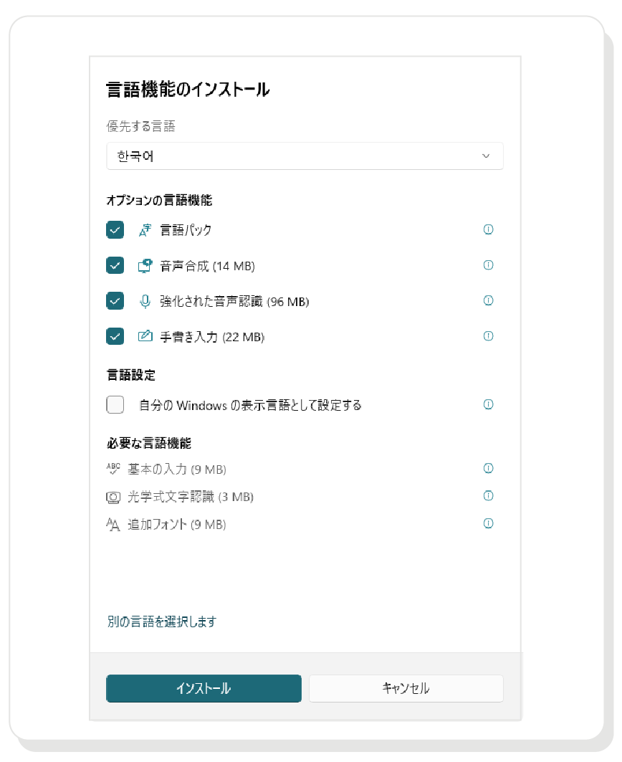This screenshot has width=622, height=762.
Task: Open the info icon beside the 表示言語 setting
Action: tap(488, 404)
